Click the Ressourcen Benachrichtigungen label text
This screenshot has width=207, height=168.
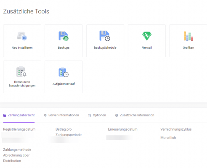[22, 84]
